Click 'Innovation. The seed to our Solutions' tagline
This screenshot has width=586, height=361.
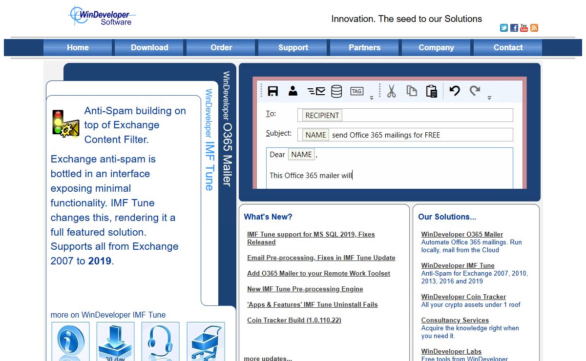[x=407, y=19]
